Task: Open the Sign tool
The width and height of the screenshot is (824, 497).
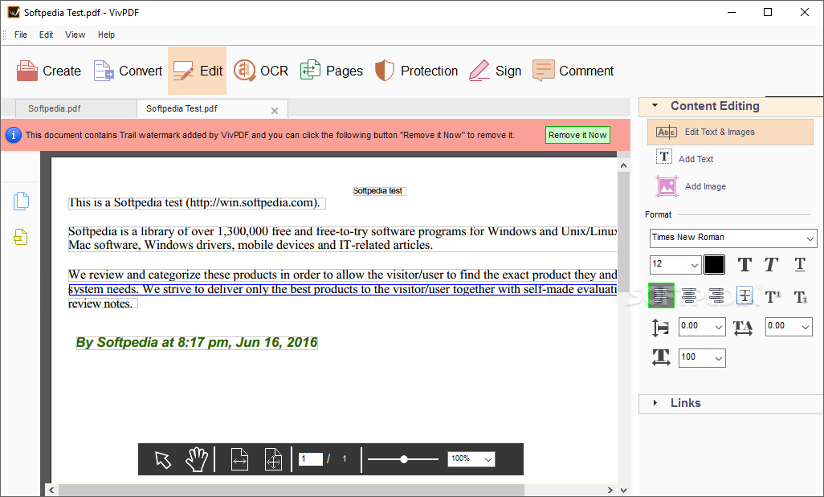Action: (x=495, y=71)
